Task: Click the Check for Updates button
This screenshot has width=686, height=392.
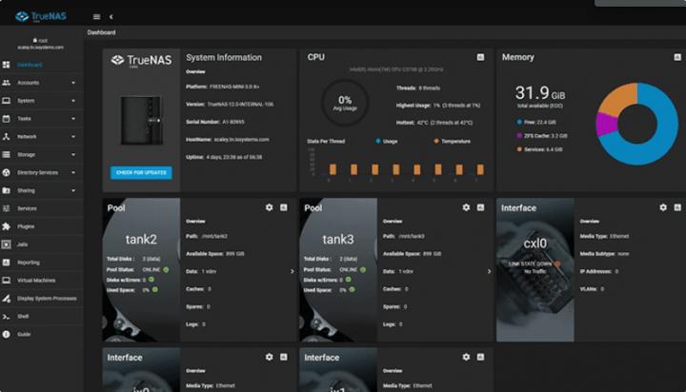Action: (141, 172)
